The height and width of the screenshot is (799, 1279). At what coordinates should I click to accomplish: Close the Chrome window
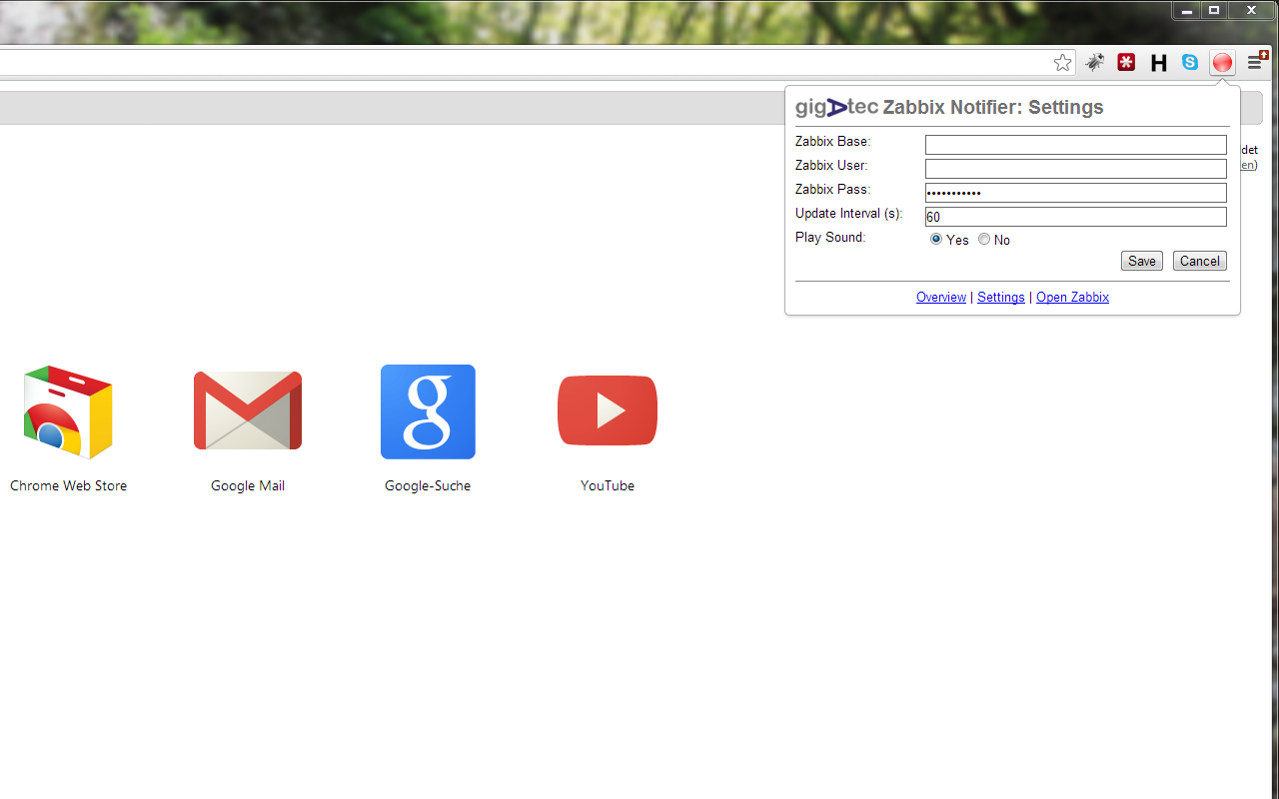coord(1251,10)
